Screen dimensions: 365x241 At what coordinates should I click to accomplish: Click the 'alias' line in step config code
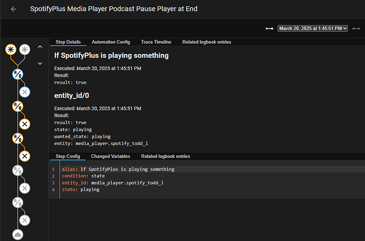pyautogui.click(x=118, y=169)
